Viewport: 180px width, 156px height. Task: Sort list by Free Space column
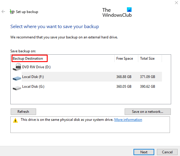pyautogui.click(x=125, y=58)
